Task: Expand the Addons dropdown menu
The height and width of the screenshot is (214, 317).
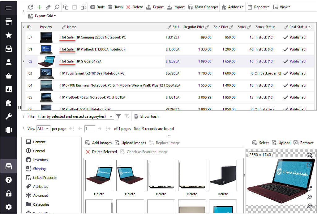Action: point(233,7)
